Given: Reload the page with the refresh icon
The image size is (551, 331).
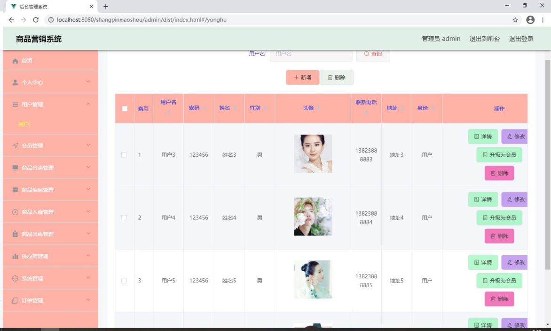Looking at the screenshot, I should click(36, 20).
